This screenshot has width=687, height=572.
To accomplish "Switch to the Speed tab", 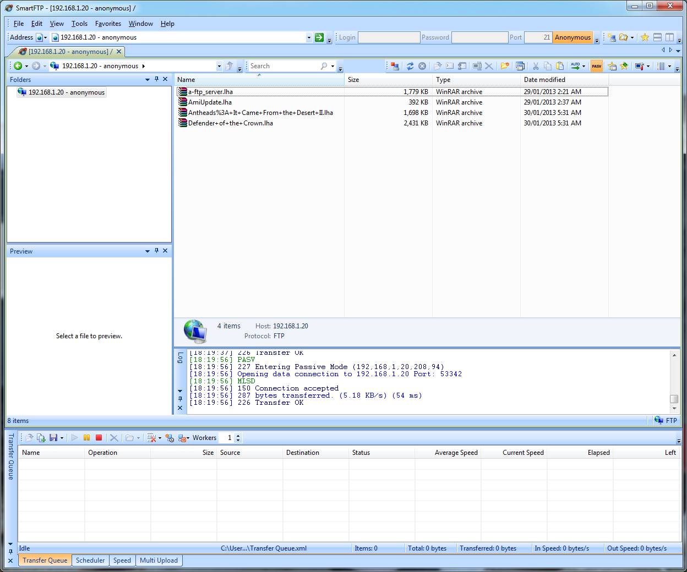I will click(x=122, y=560).
